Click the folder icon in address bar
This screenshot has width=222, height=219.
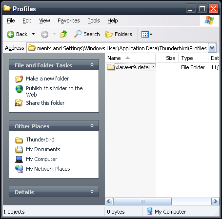[x=32, y=48]
